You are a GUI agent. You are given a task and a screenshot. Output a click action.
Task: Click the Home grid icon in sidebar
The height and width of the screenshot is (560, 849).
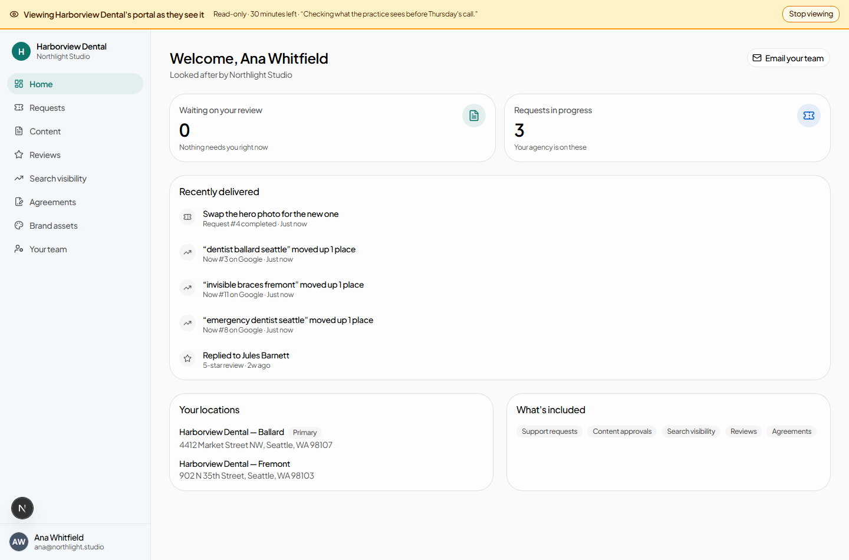point(19,84)
